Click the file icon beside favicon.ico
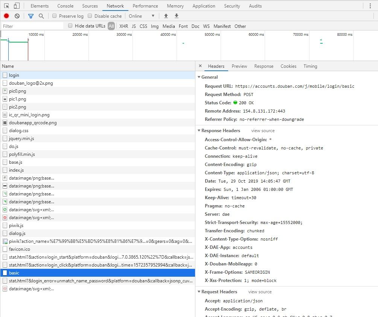This screenshot has height=317, width=378. coord(5,249)
